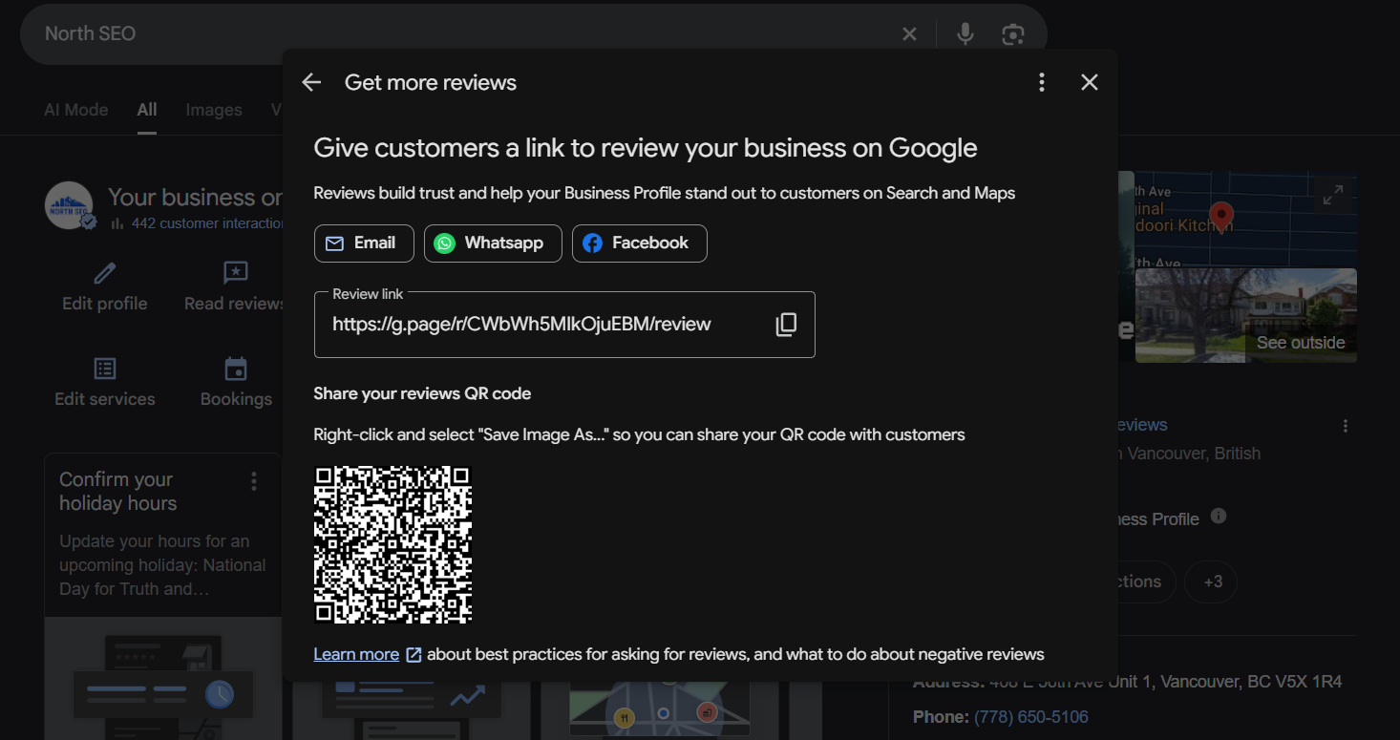Viewport: 1400px width, 740px height.
Task: Open Read reviews star icon
Action: point(236,273)
